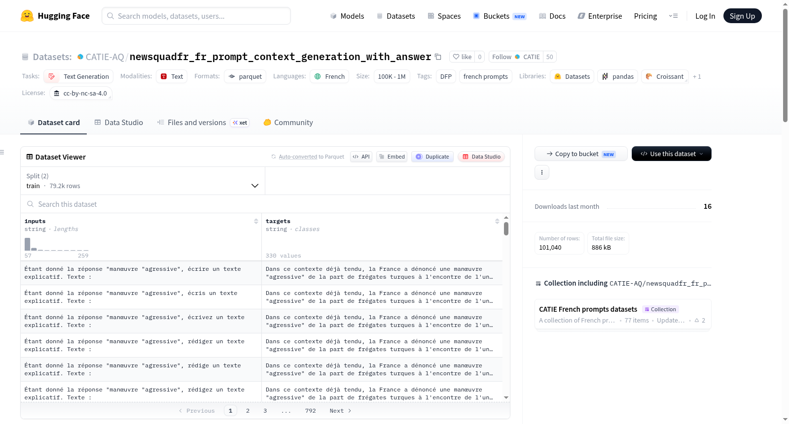This screenshot has height=424, width=789.
Task: Switch to the Dataset card tab
Action: click(x=54, y=123)
